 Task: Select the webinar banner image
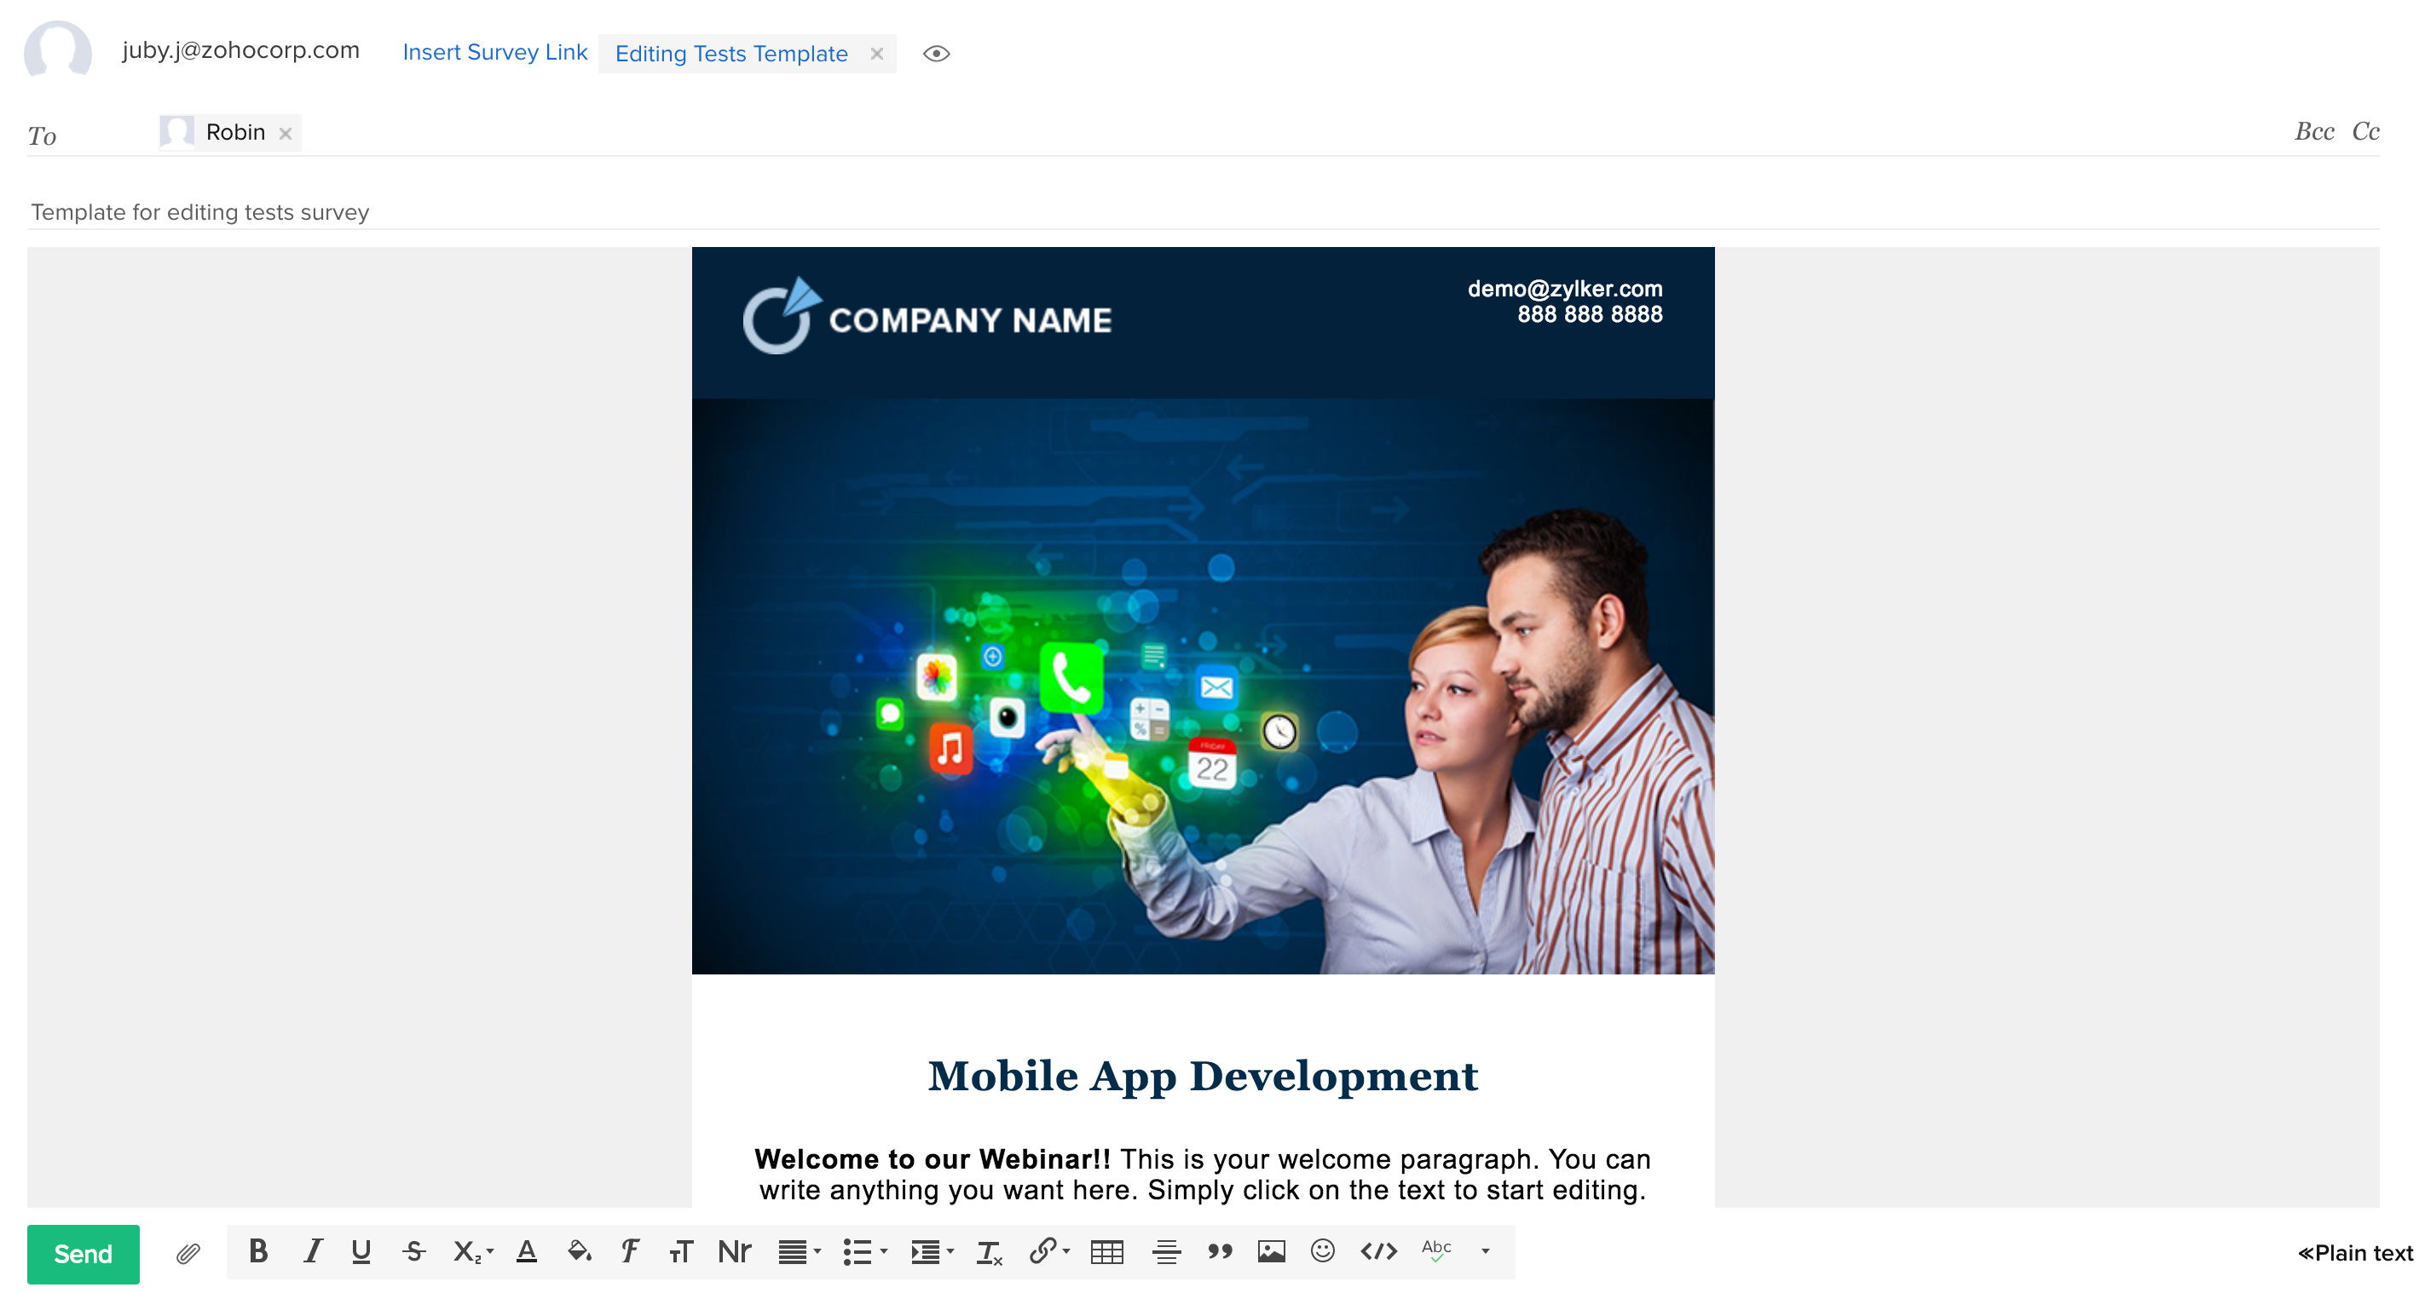pos(1204,686)
